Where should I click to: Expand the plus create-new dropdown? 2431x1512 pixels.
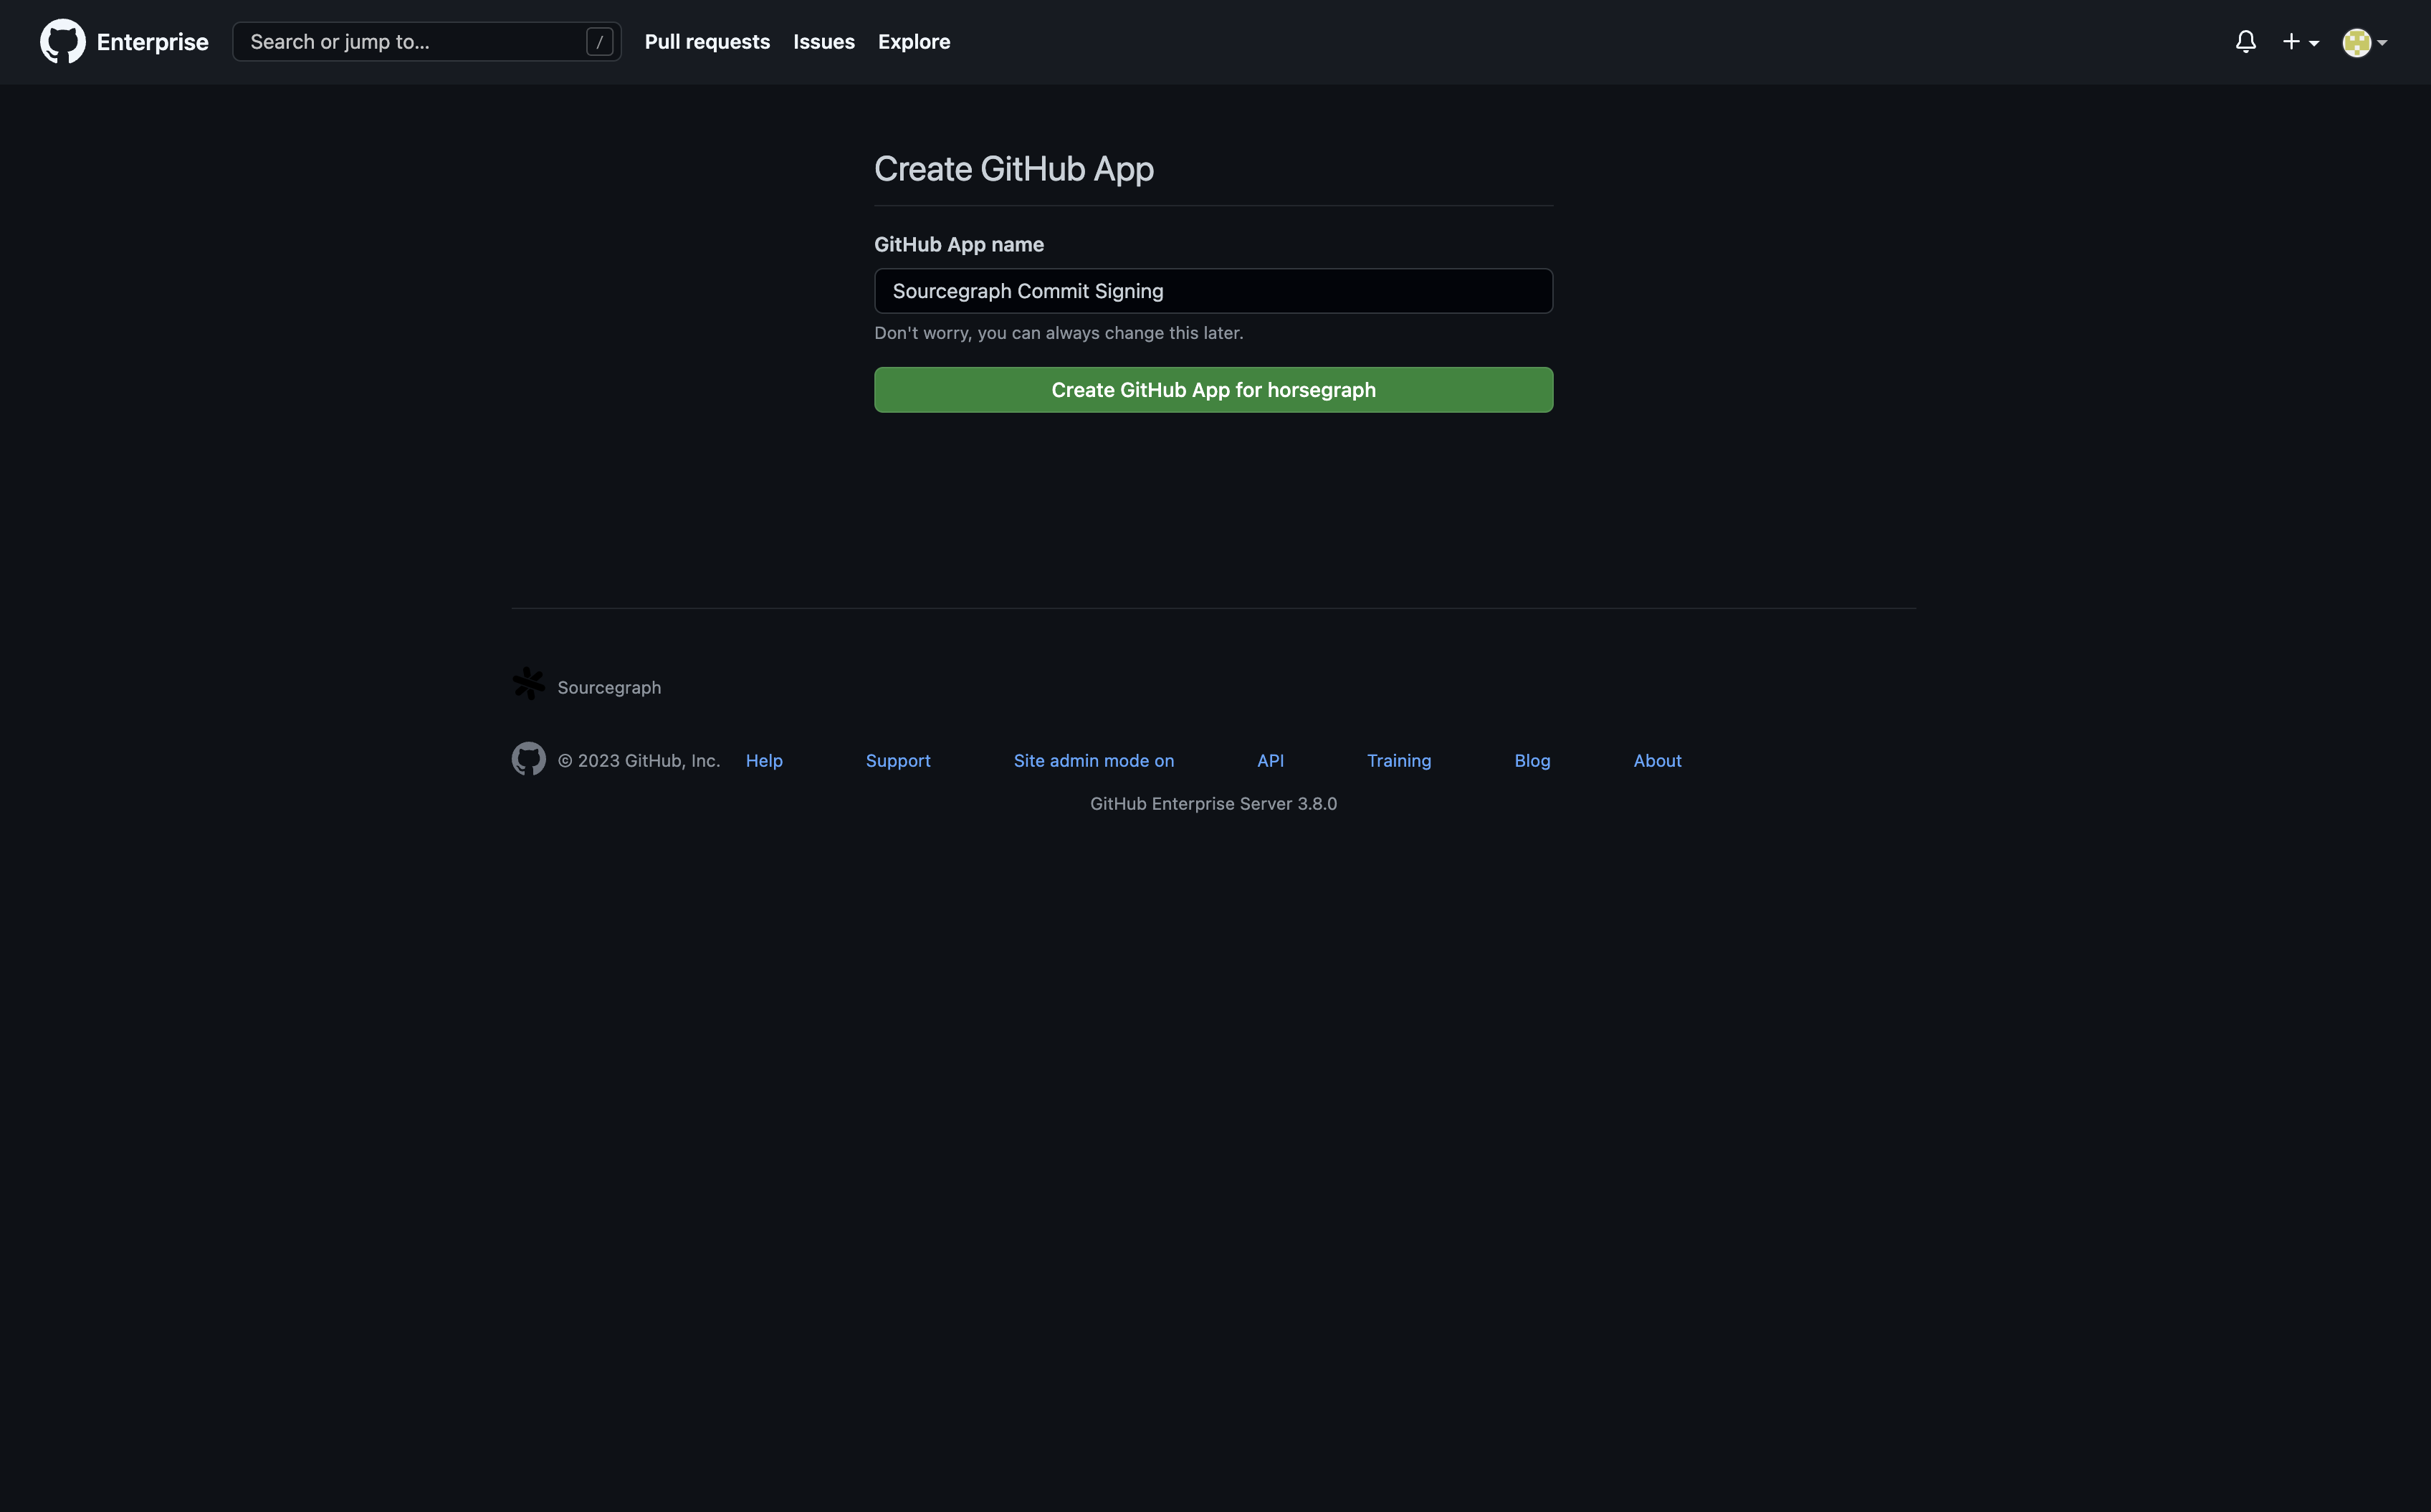pyautogui.click(x=2300, y=42)
